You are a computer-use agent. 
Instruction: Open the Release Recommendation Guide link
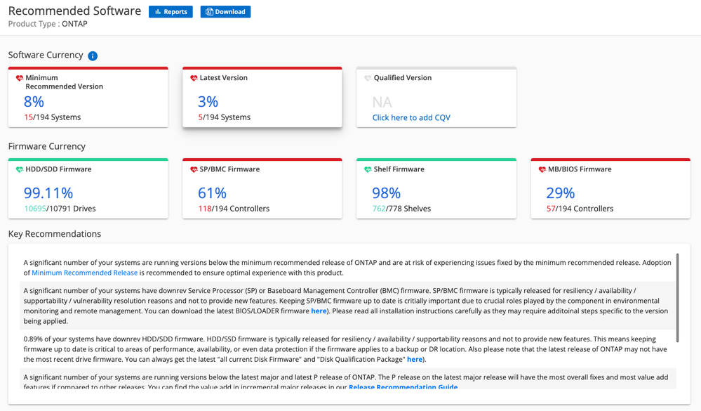(403, 387)
